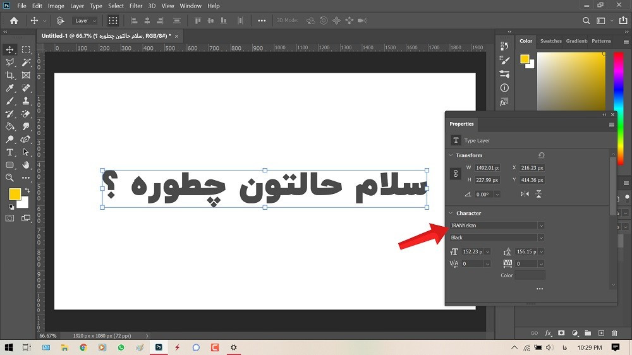Open the Type menu

(x=96, y=6)
